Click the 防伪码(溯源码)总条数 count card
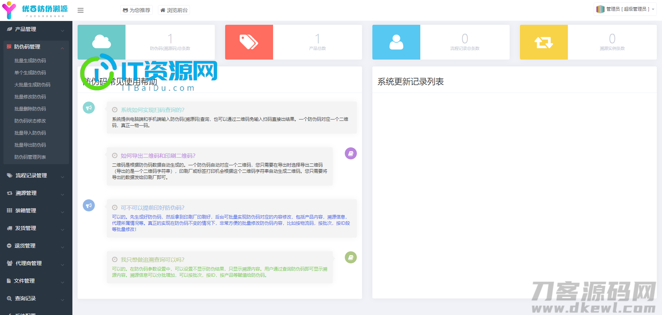Image resolution: width=662 pixels, height=315 pixels. pos(170,42)
